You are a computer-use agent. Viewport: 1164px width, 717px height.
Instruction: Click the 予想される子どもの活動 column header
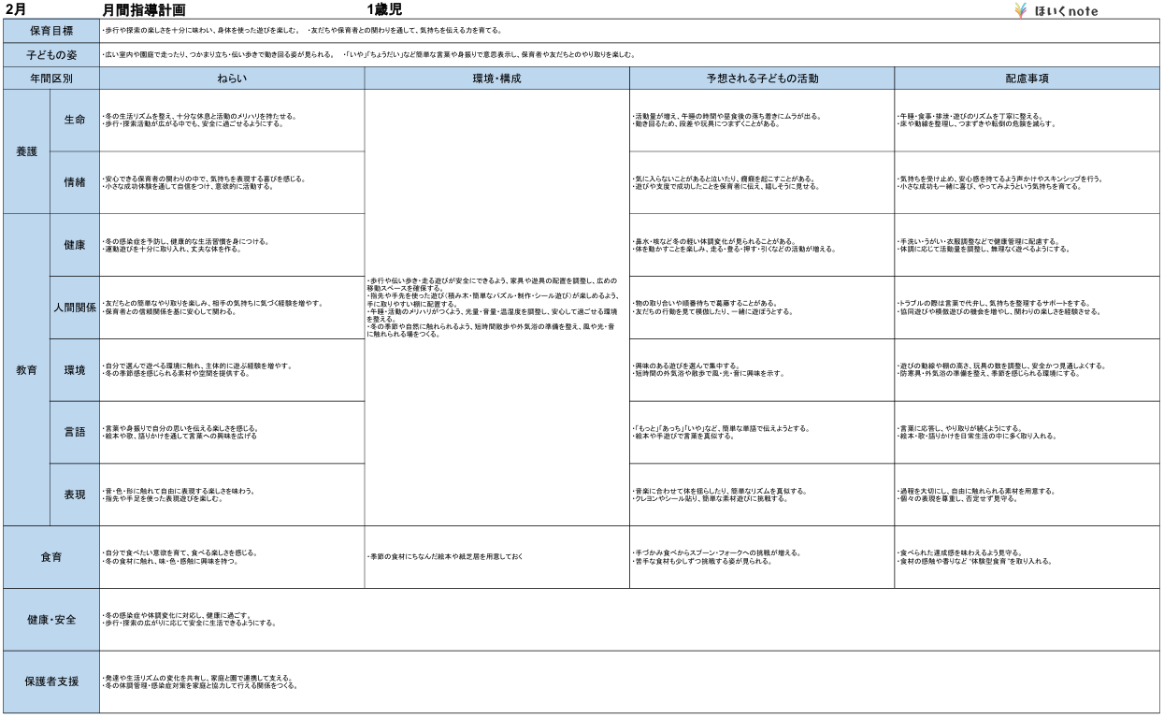click(x=762, y=79)
